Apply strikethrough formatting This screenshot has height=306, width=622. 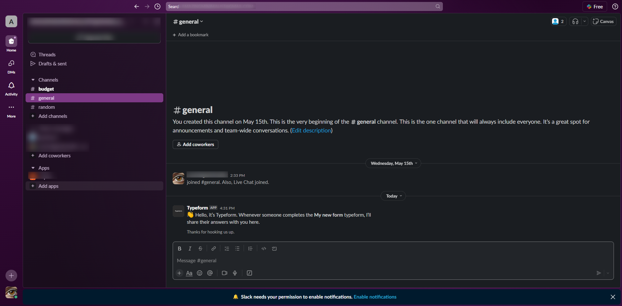click(200, 248)
